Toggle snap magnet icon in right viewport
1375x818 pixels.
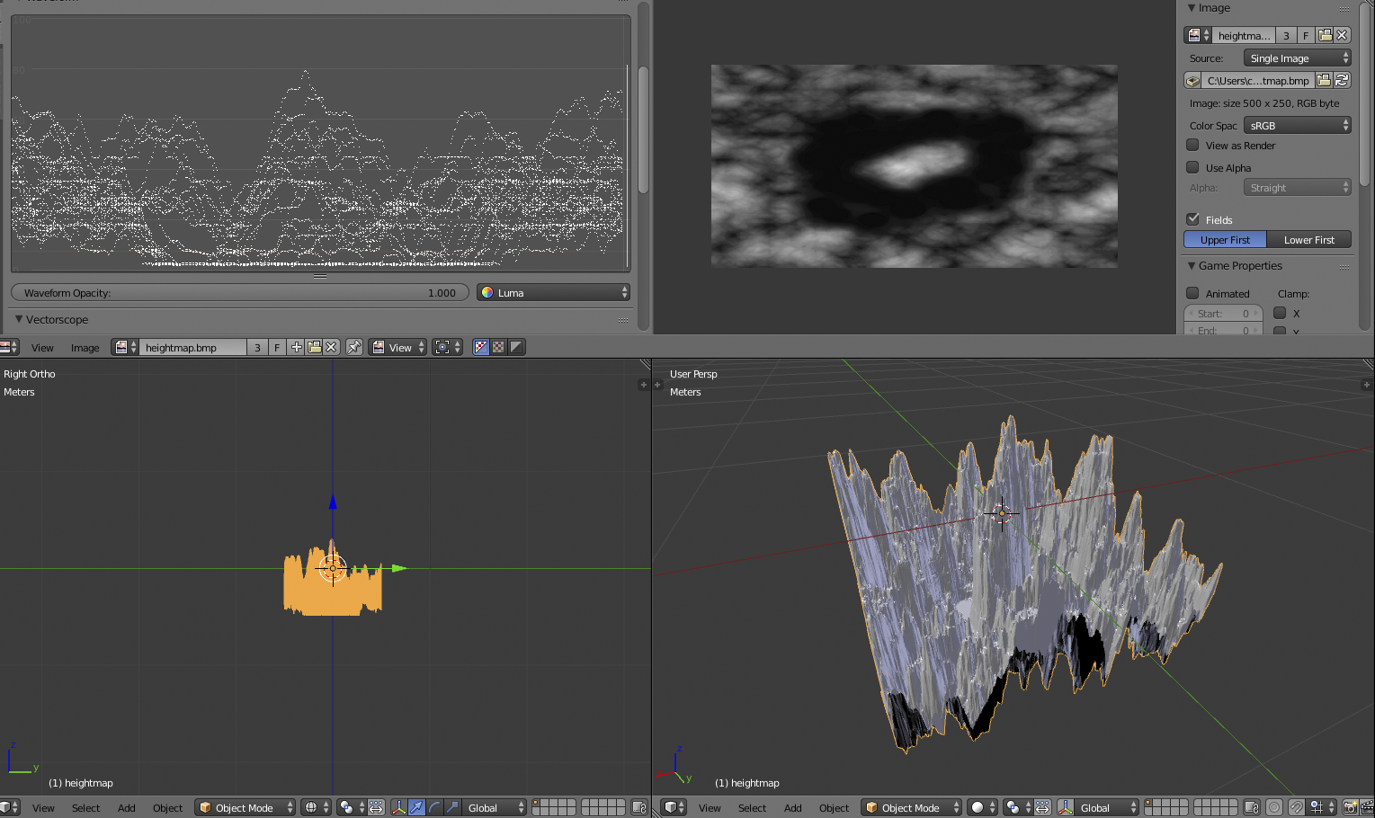click(1296, 807)
